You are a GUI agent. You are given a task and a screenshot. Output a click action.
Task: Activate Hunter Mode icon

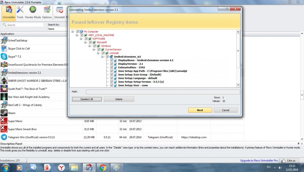click(x=33, y=12)
